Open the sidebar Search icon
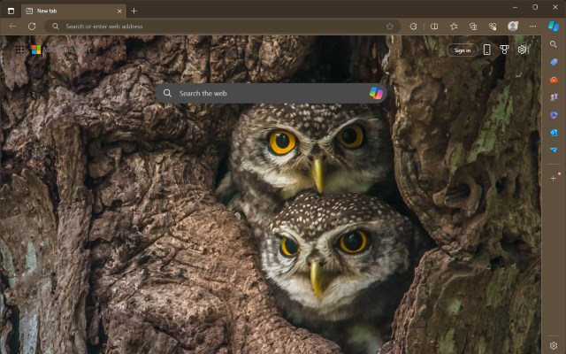Viewport: 566px width, 354px height. click(554, 44)
